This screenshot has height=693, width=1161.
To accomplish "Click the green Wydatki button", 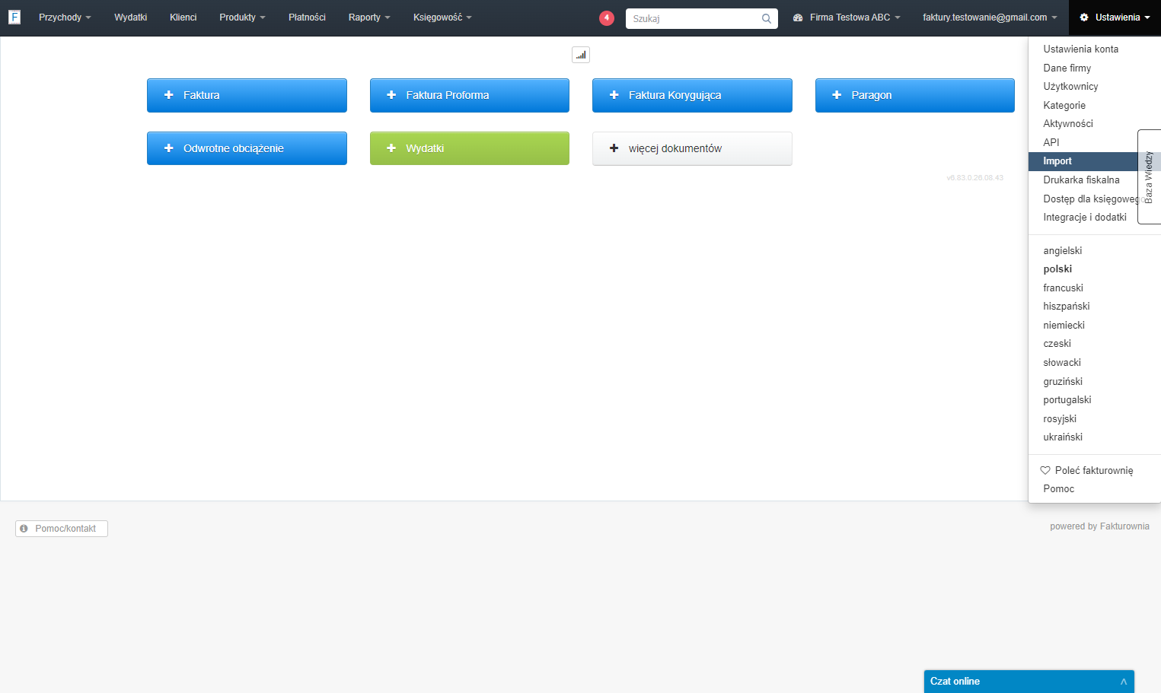I will 470,148.
